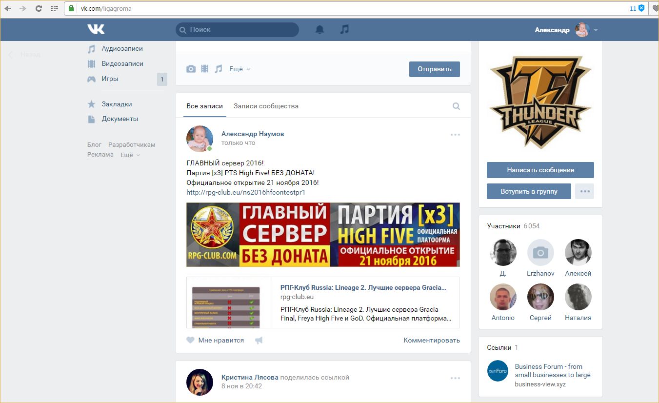Switch to Записи сообщества tab
Viewport: 659px width, 403px height.
[x=266, y=106]
